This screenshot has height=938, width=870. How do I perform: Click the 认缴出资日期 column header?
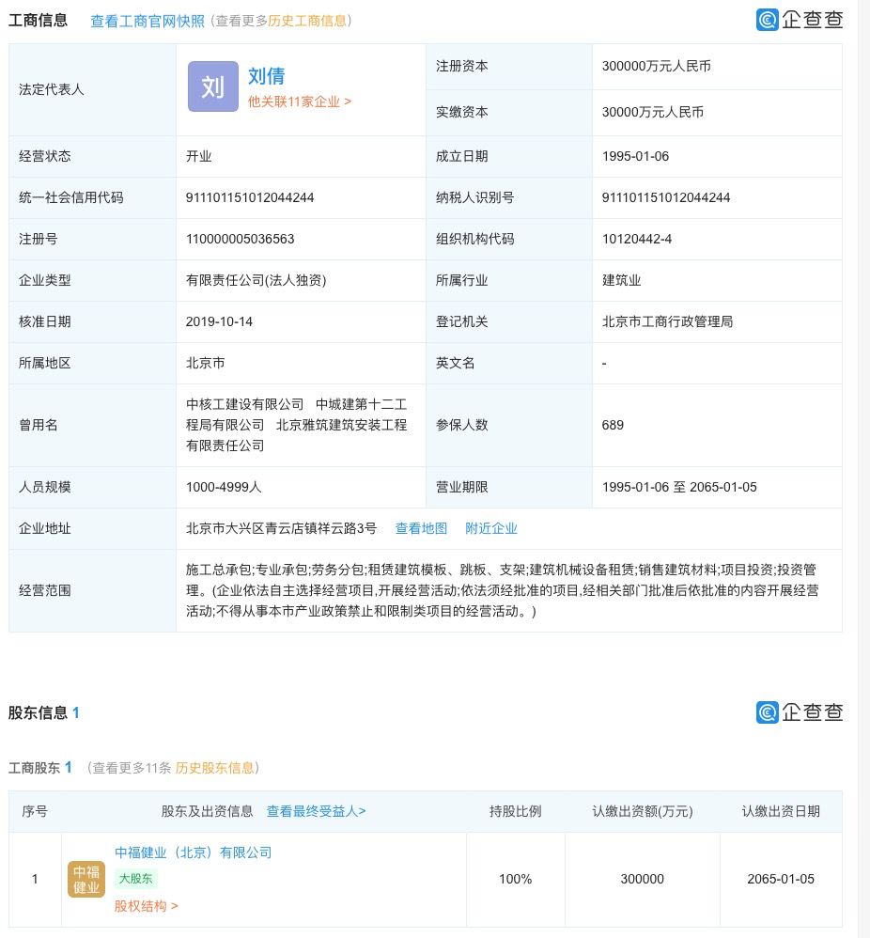click(x=781, y=811)
